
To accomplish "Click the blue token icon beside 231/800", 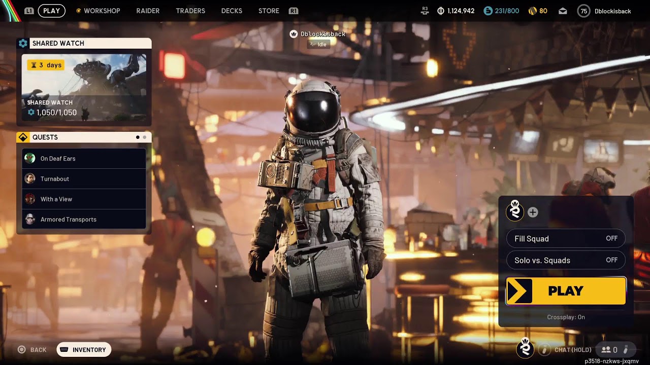I will (x=487, y=11).
